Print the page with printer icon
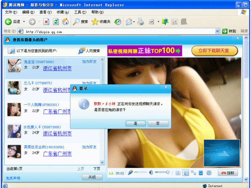This screenshot has height=188, width=251. tap(141, 22)
